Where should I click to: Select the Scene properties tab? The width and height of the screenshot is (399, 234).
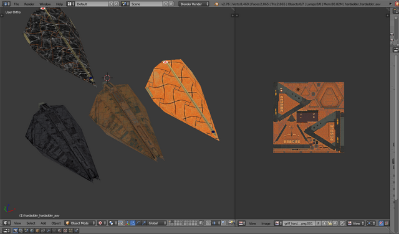click(26, 231)
